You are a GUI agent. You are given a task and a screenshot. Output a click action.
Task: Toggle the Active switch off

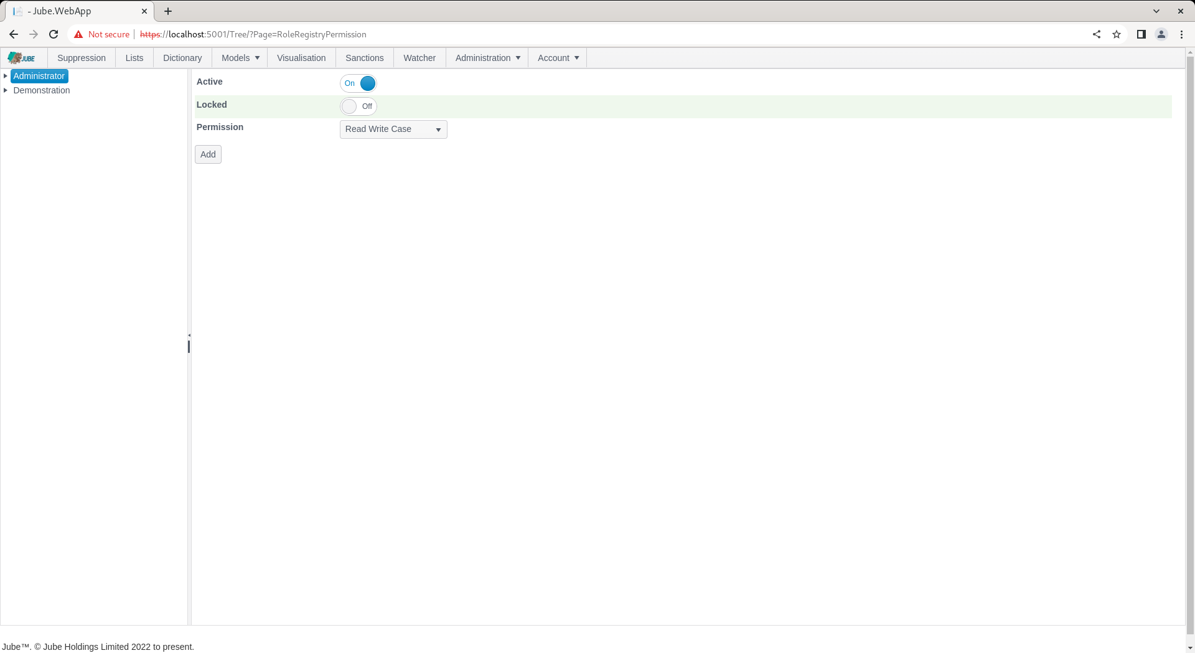[358, 83]
